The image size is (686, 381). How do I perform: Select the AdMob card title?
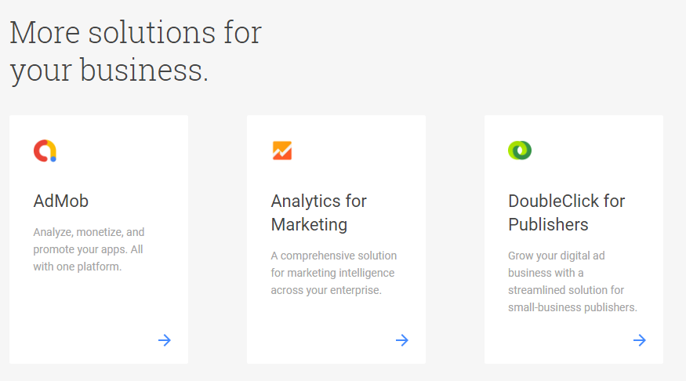61,201
